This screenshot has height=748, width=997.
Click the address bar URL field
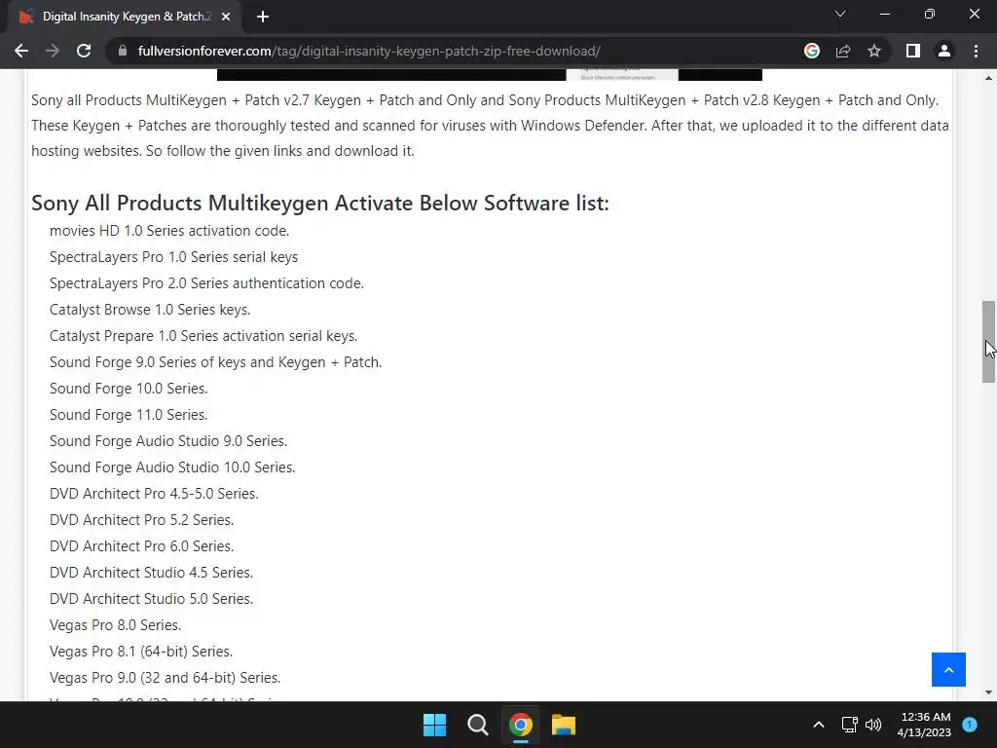[457, 51]
